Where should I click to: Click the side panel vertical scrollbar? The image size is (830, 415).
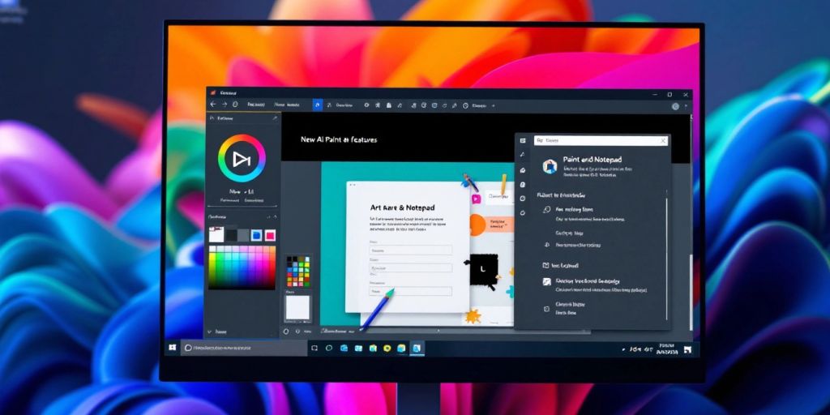click(666, 259)
